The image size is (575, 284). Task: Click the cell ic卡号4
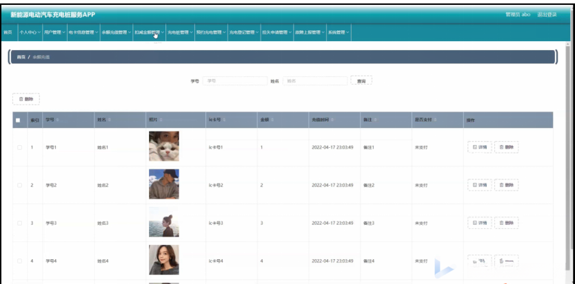[x=216, y=261]
